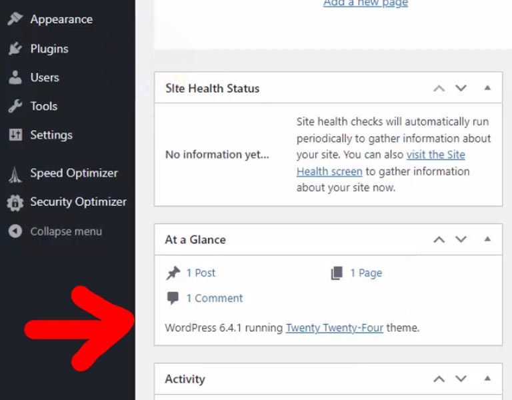Viewport: 512px width, 400px height.
Task: Click the speech bubble icon beside 1 Comment
Action: (x=173, y=298)
